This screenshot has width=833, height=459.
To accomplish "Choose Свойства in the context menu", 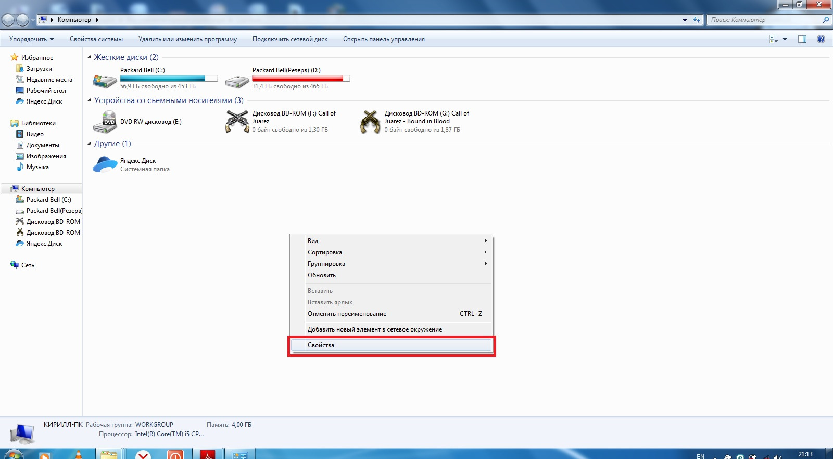I will coord(391,345).
